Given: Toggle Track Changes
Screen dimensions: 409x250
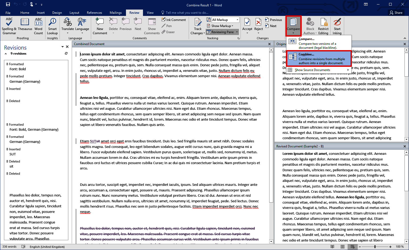Looking at the screenshot, I should pos(198,26).
